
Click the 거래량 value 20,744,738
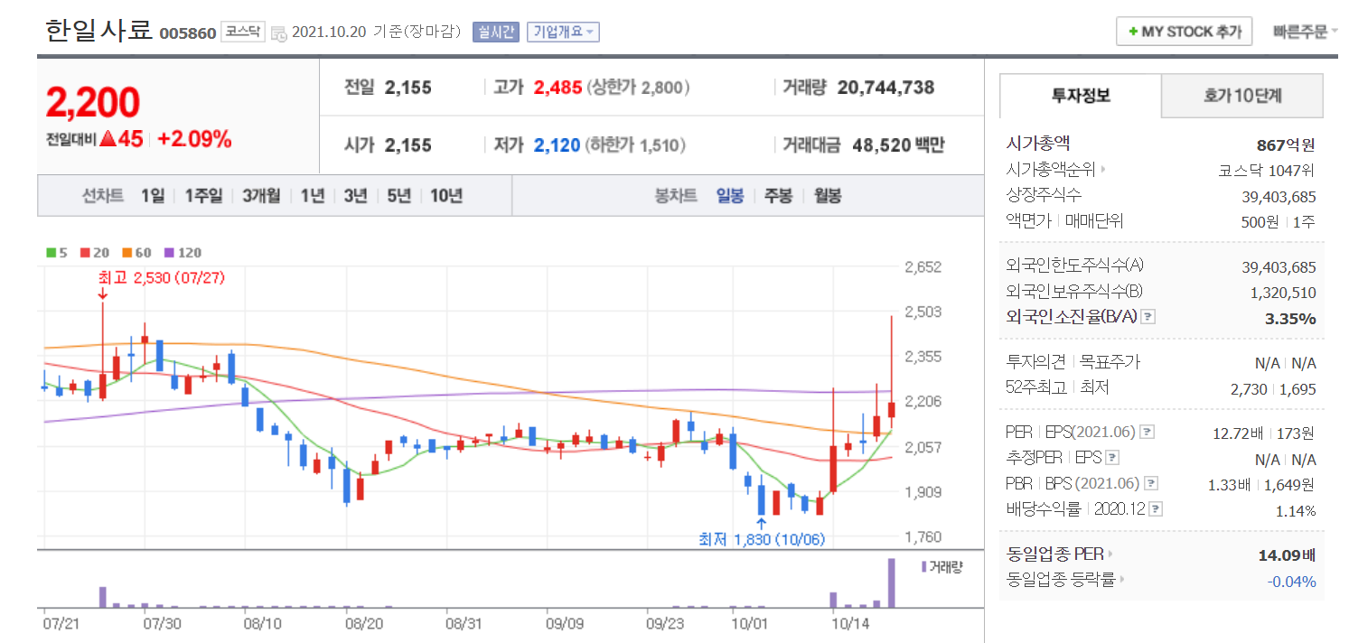[885, 88]
